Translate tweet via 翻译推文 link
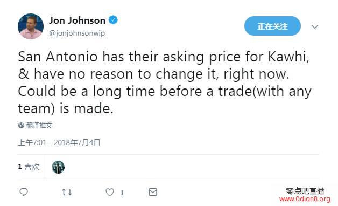 [x=39, y=125]
